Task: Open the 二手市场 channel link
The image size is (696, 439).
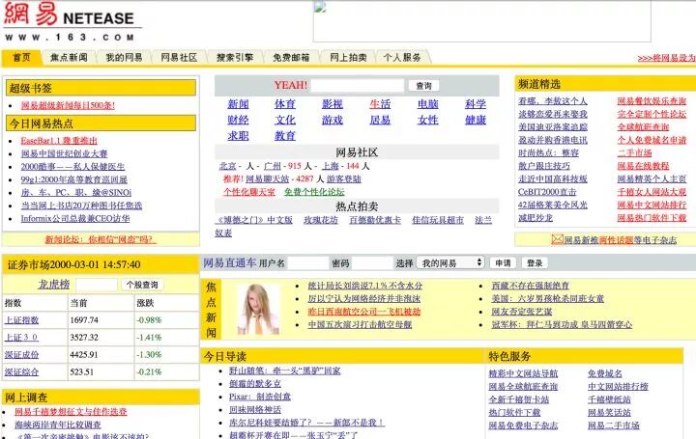Action: pyautogui.click(x=634, y=152)
